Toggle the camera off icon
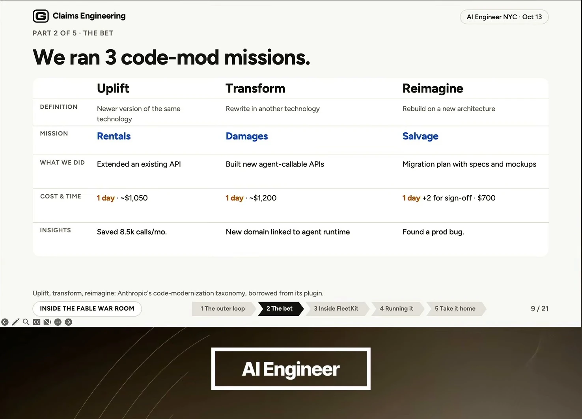 click(47, 322)
